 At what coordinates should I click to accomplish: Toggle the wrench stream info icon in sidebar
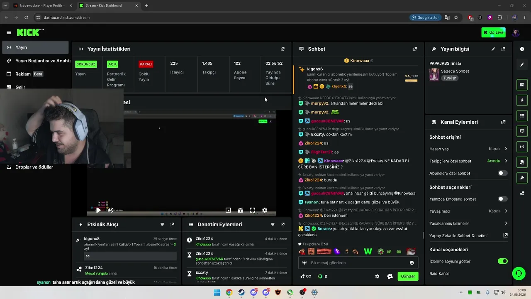click(522, 178)
